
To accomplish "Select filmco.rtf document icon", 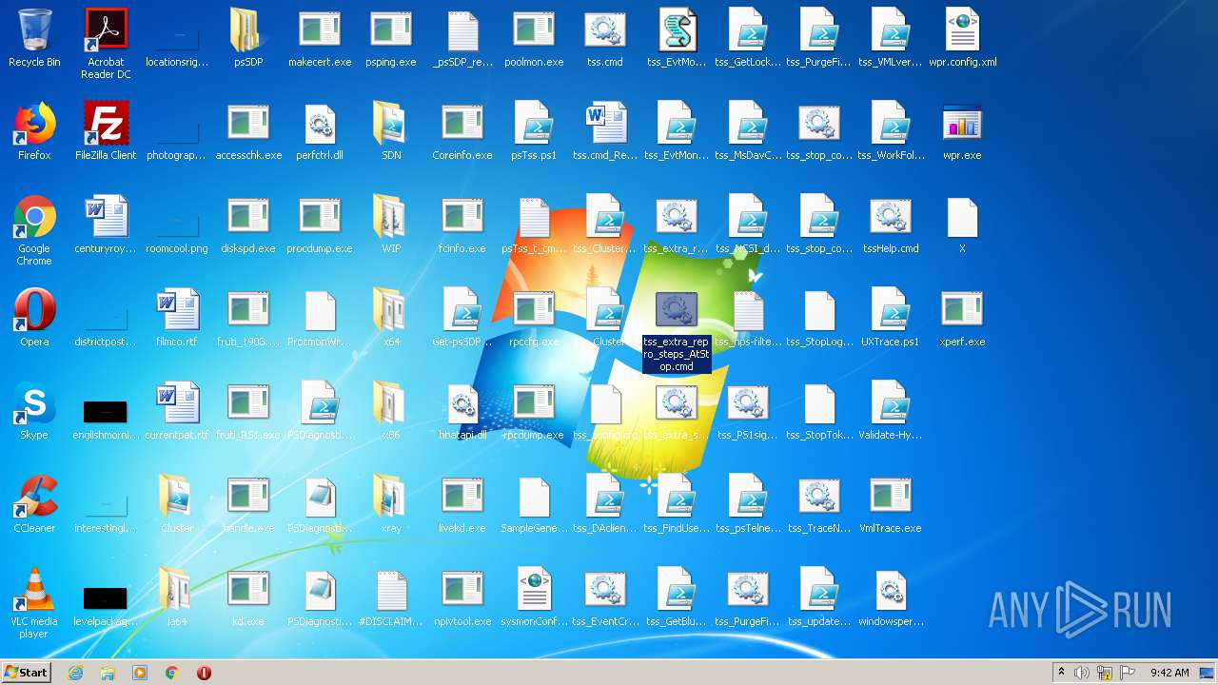I will point(177,311).
